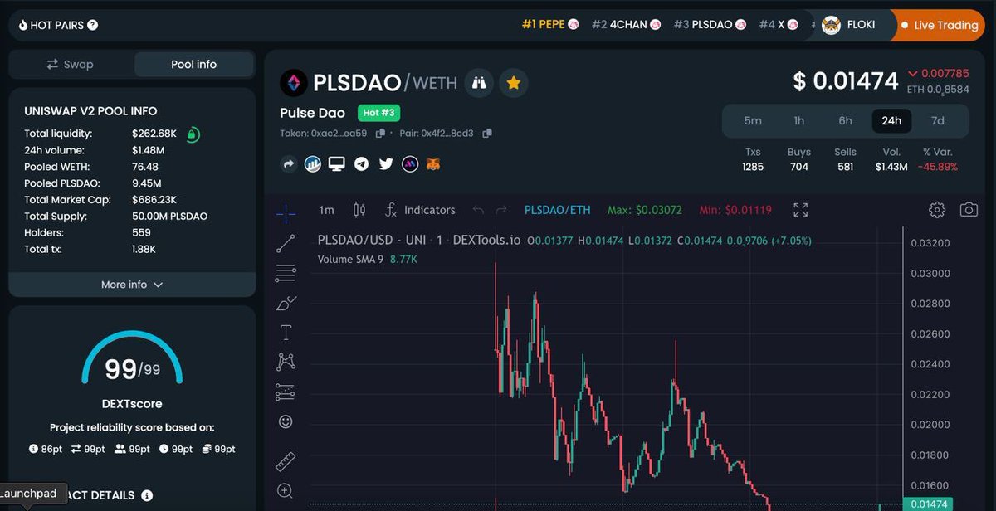This screenshot has height=511, width=996.
Task: Select the ruler measure tool
Action: (286, 460)
